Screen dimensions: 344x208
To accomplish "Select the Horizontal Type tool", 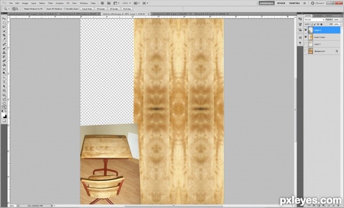I will pos(4,82).
